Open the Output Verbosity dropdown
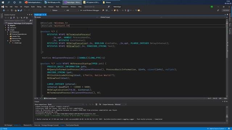Viewport: 232px width, 130px height. tap(121, 104)
